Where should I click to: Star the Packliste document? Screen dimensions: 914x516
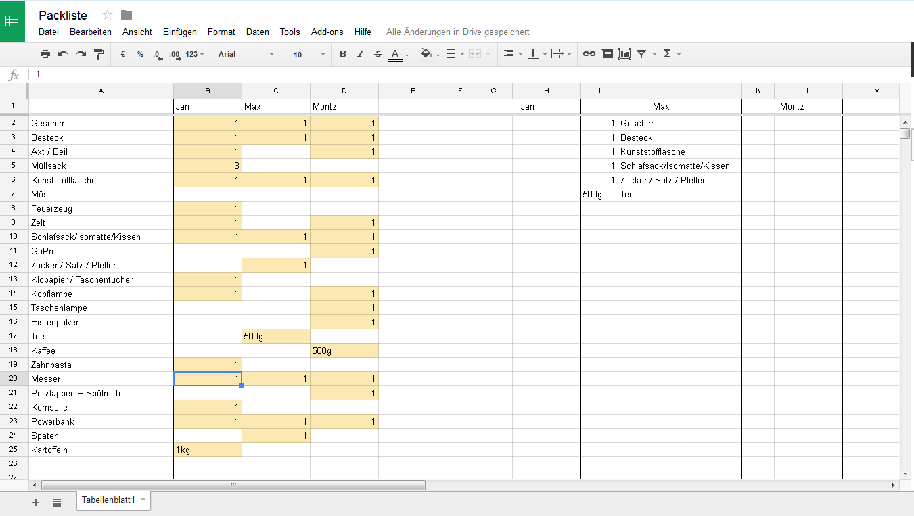(x=107, y=15)
